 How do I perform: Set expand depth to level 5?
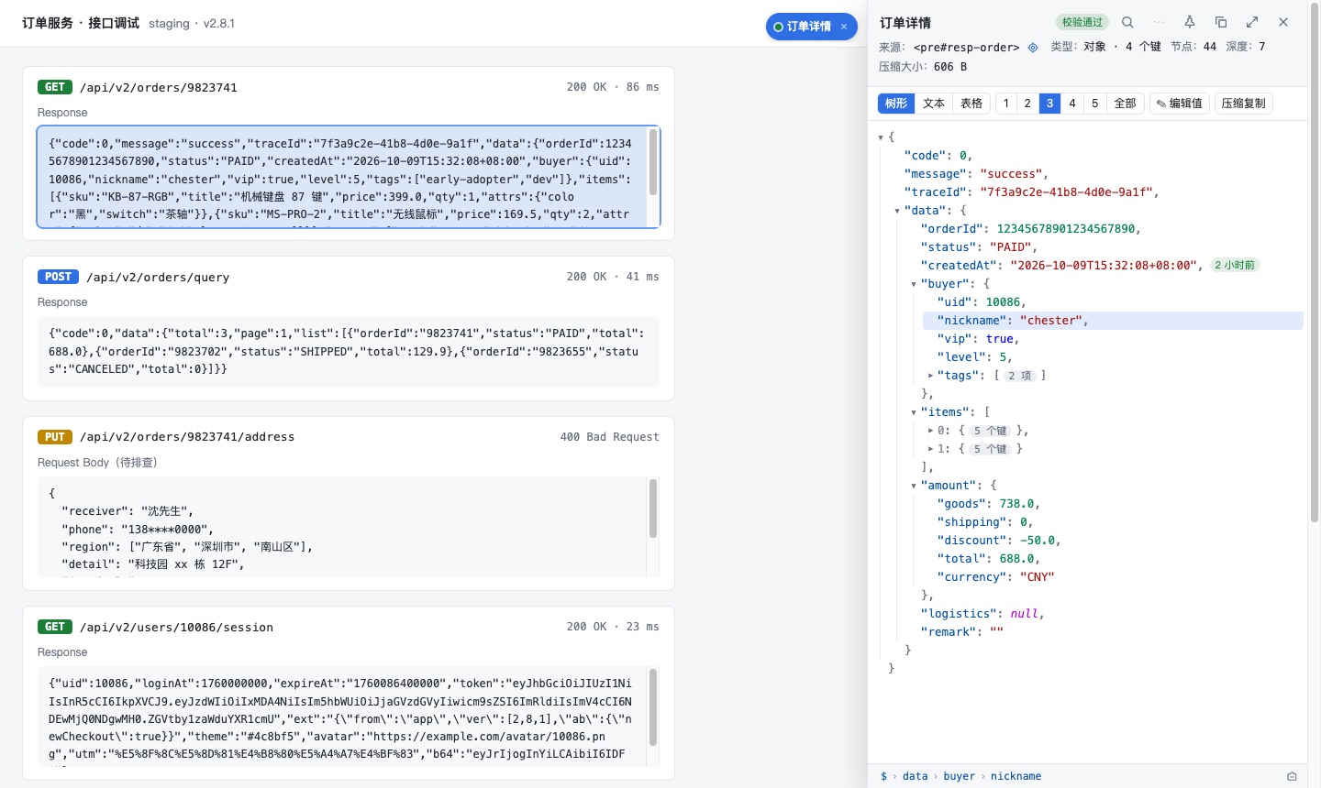click(x=1094, y=104)
